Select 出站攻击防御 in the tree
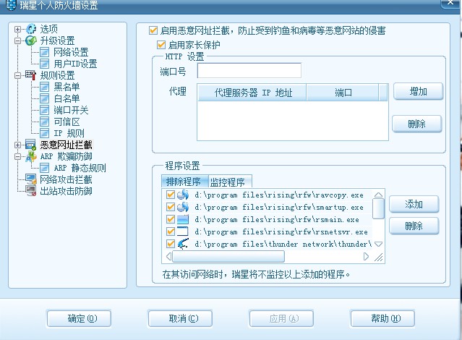 [66, 191]
